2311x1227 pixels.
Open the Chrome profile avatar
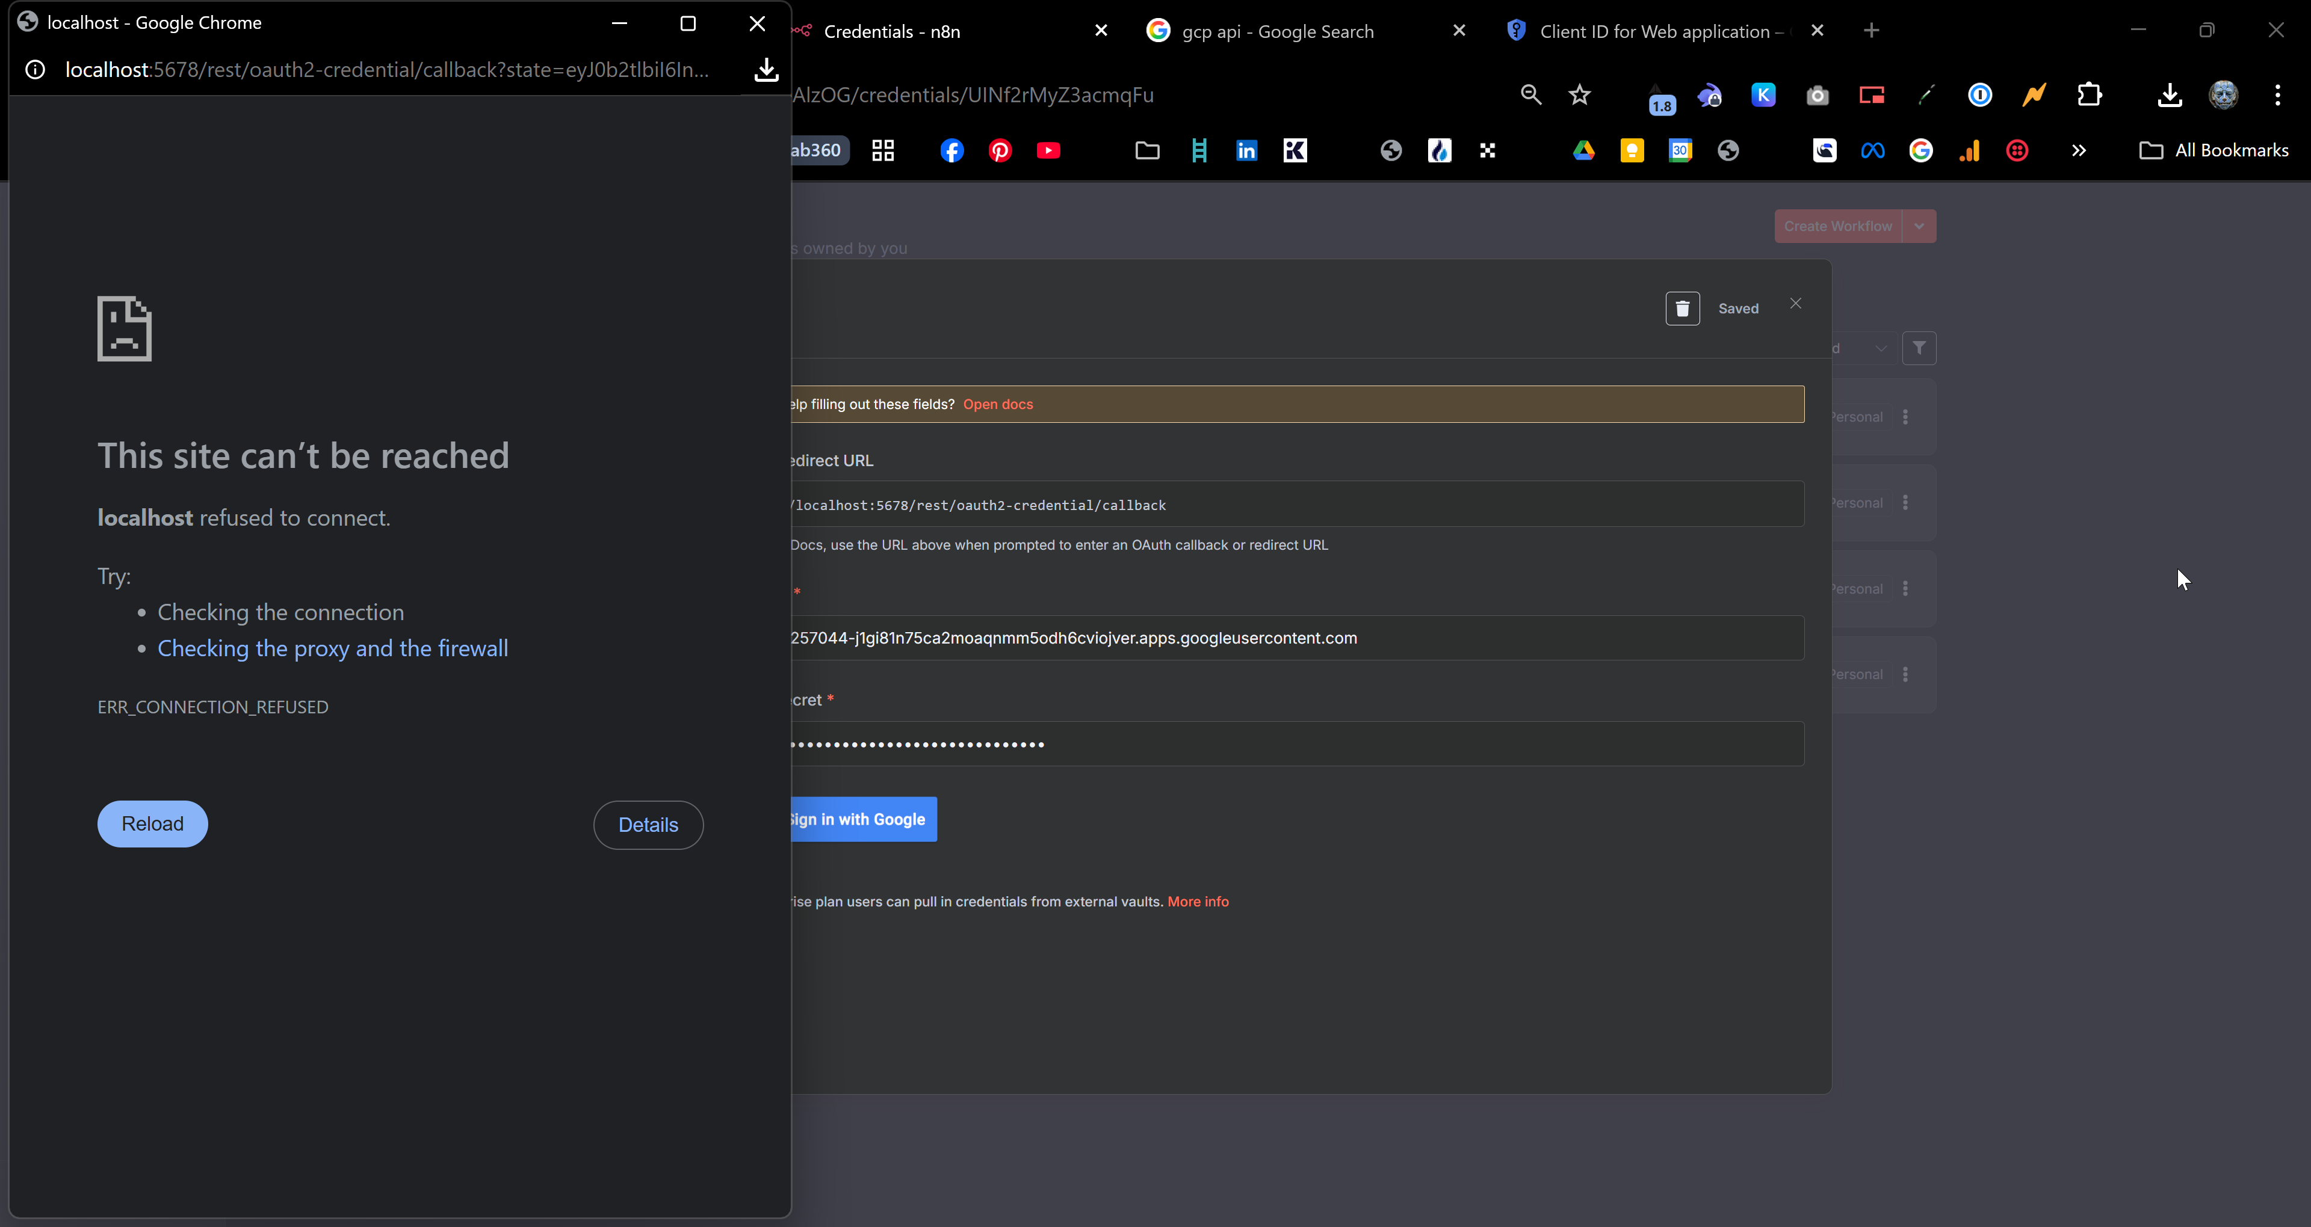pyautogui.click(x=2224, y=94)
